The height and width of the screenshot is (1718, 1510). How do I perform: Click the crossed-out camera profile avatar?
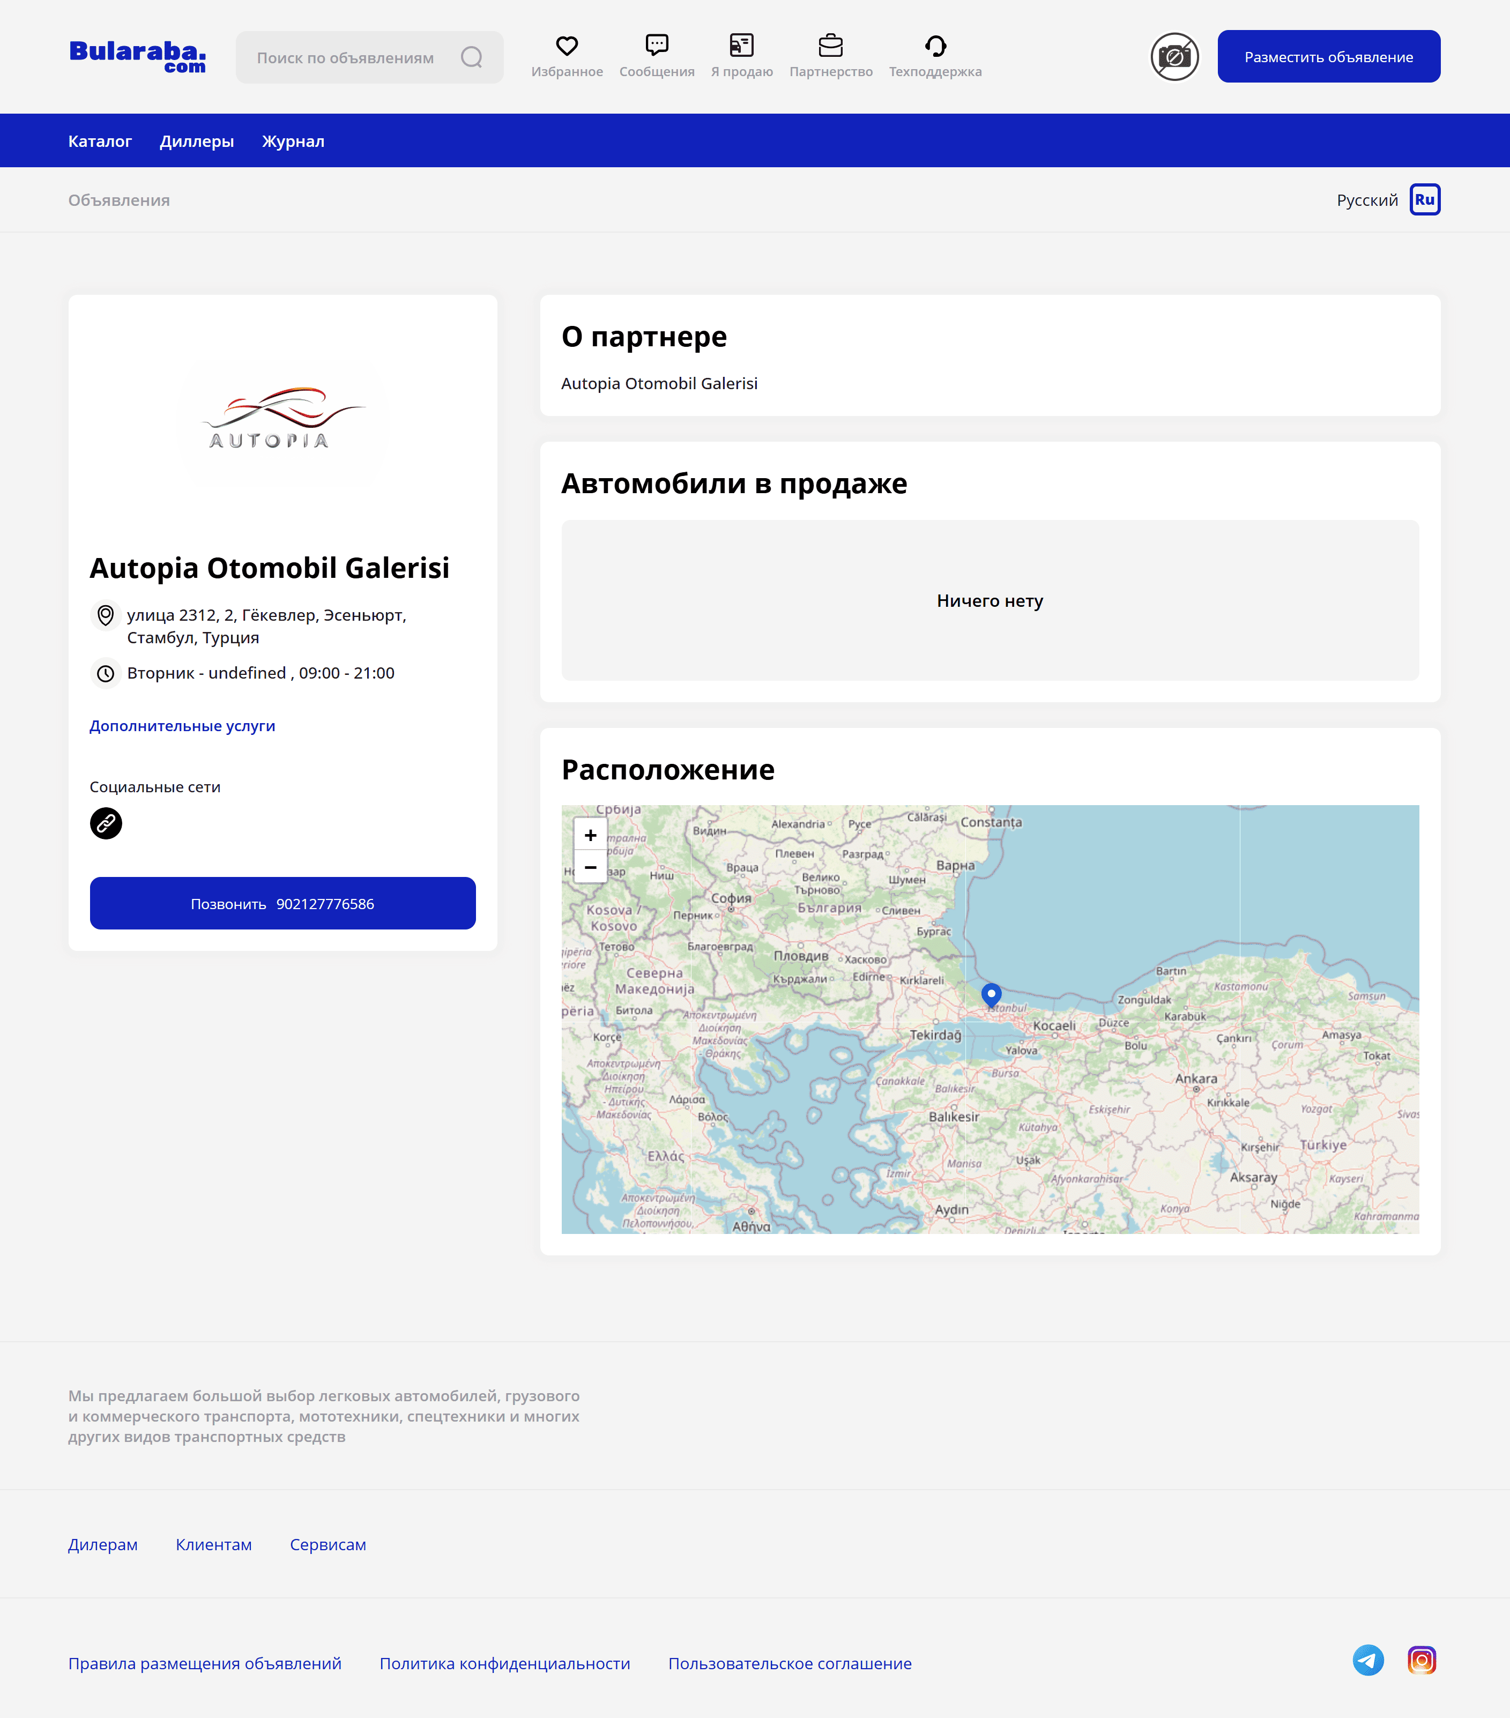pos(1174,57)
